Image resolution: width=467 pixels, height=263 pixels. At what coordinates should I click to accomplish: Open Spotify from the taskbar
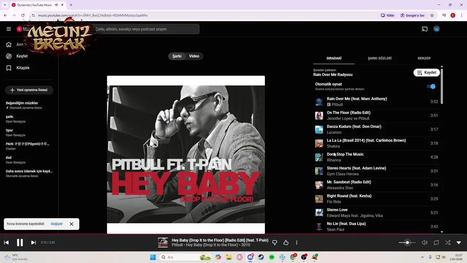pos(272,257)
